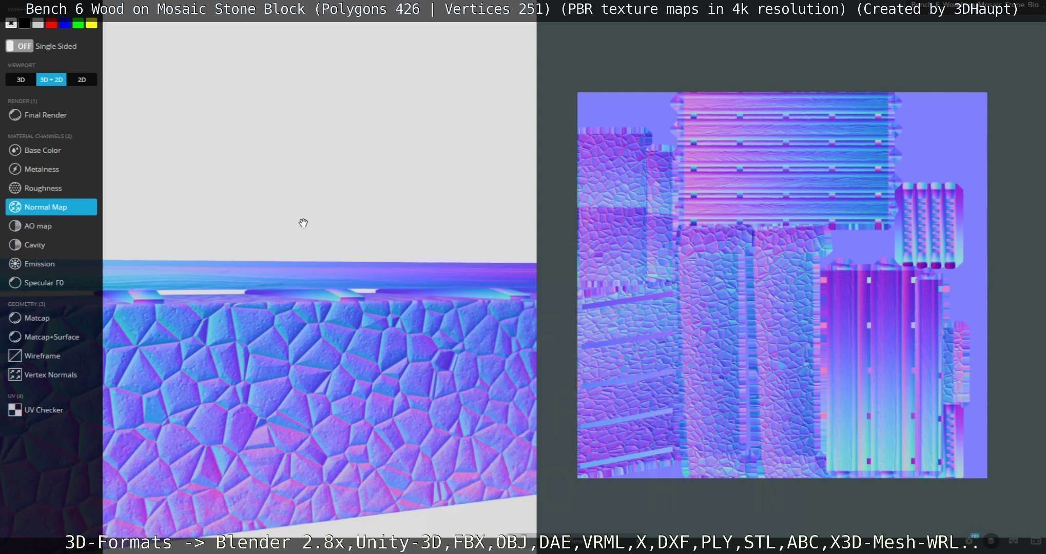The image size is (1046, 554).
Task: Show the Cavity channel
Action: [x=34, y=245]
